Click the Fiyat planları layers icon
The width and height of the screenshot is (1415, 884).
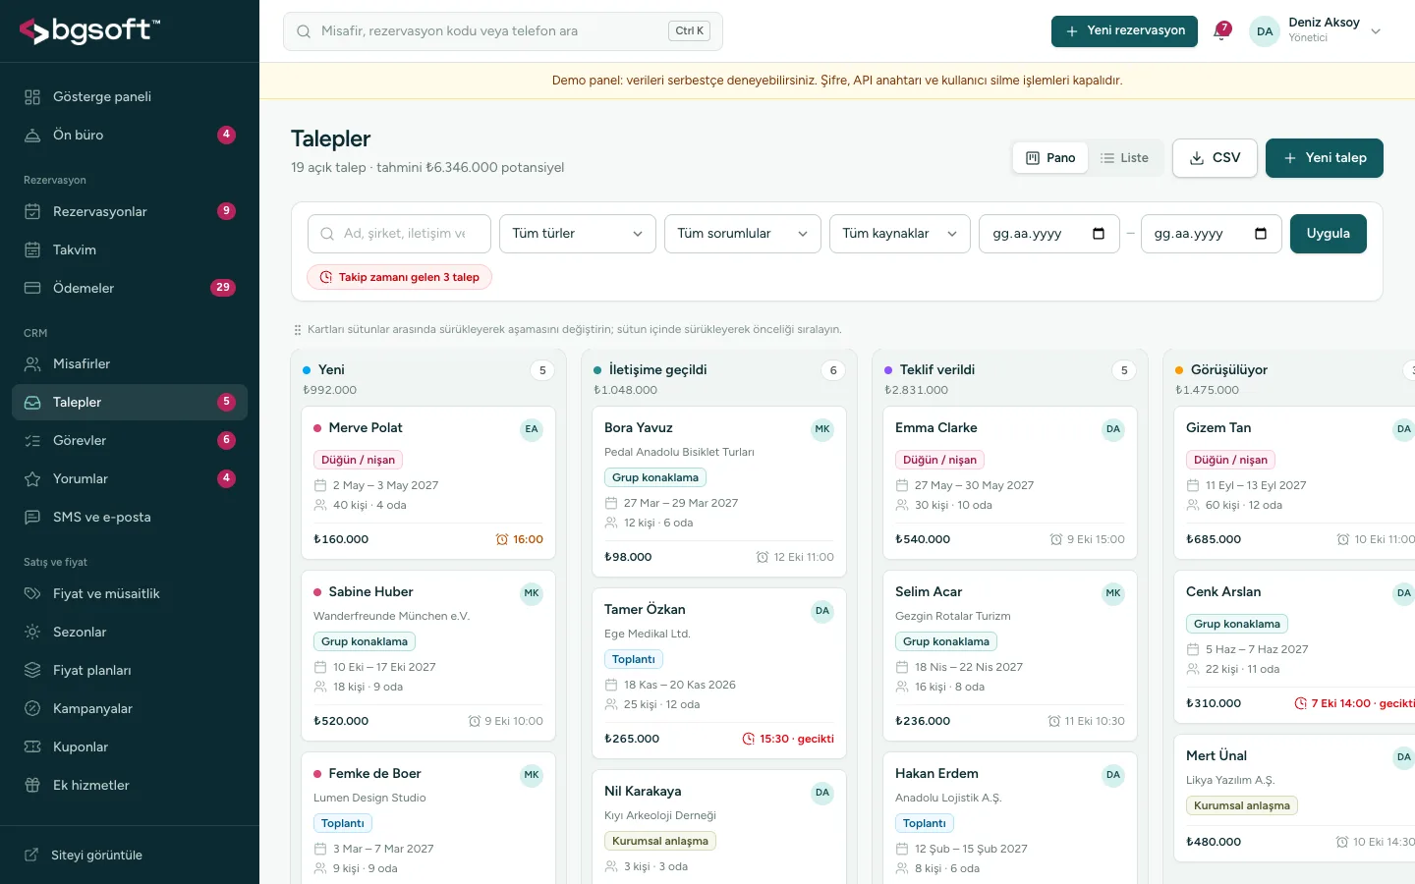click(32, 670)
